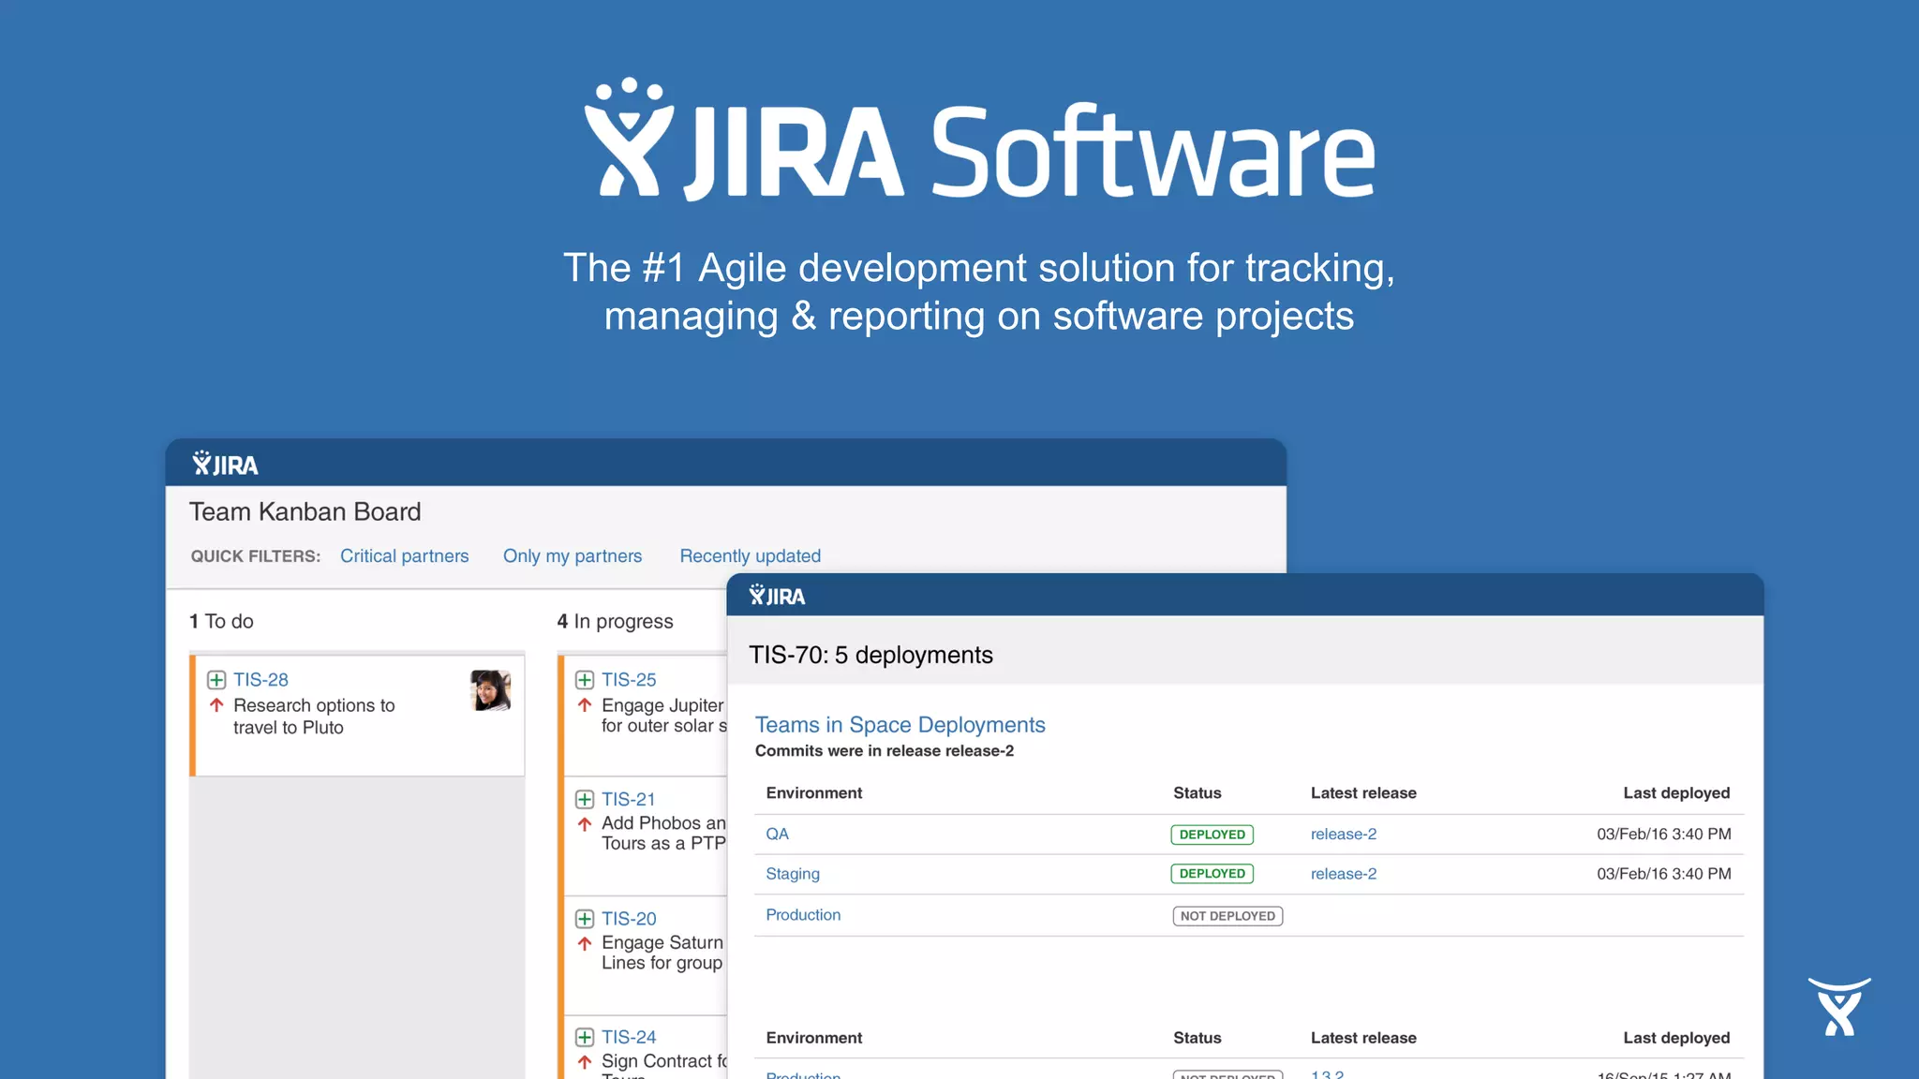Open the QA environment link
1919x1079 pixels.
pyautogui.click(x=777, y=835)
